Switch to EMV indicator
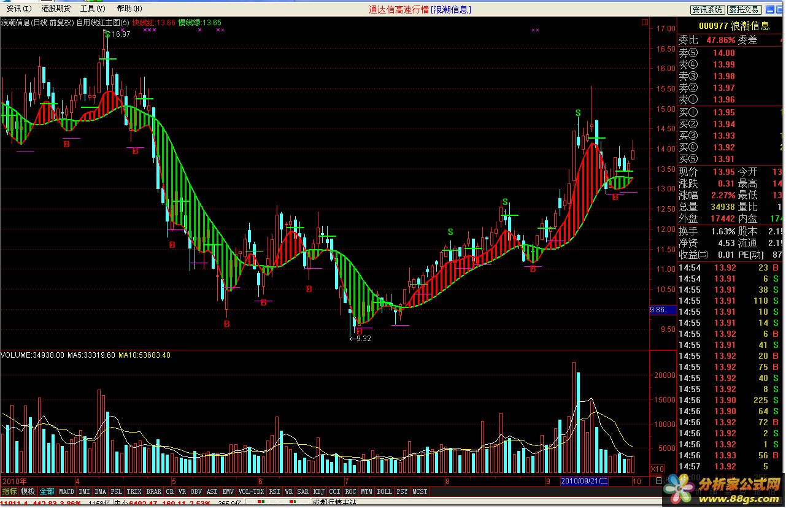 (x=228, y=491)
